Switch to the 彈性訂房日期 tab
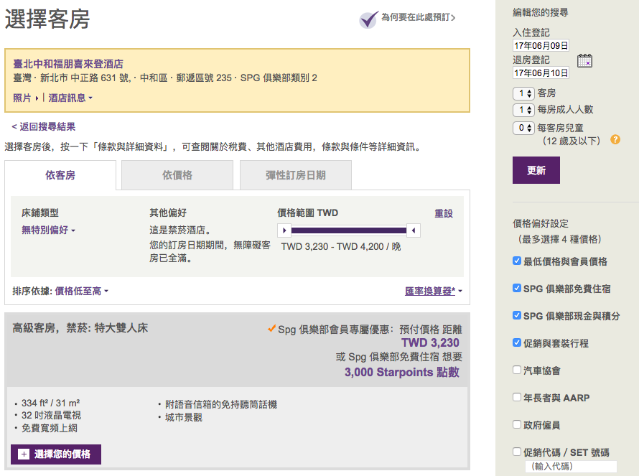 [296, 175]
